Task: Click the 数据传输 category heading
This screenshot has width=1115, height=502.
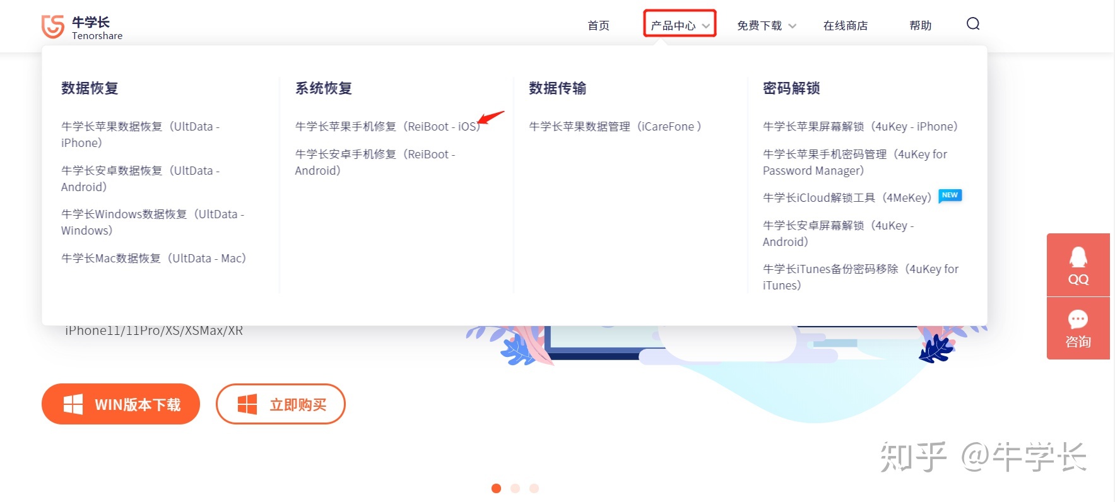Action: 557,88
